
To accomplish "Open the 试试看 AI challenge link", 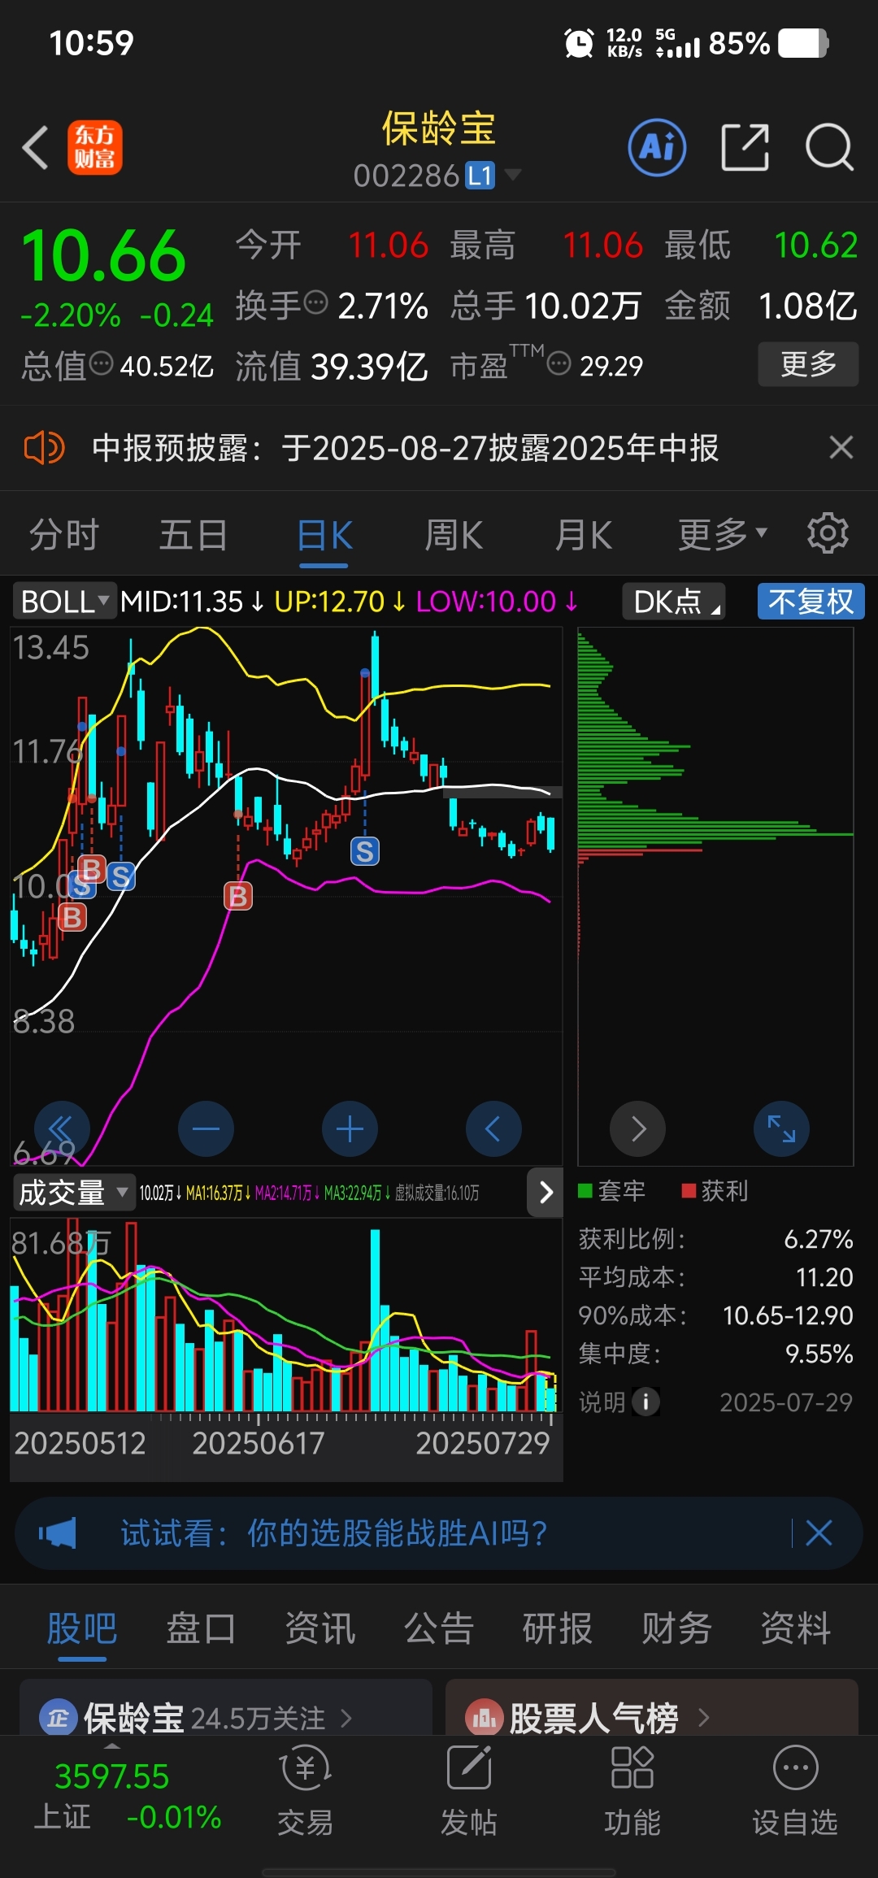I will pos(334,1533).
